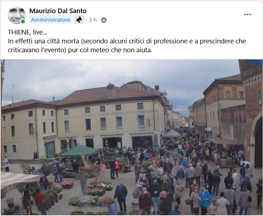Click the blue watermark logo in the photo
Image resolution: width=263 pixels, height=216 pixels.
click(255, 63)
